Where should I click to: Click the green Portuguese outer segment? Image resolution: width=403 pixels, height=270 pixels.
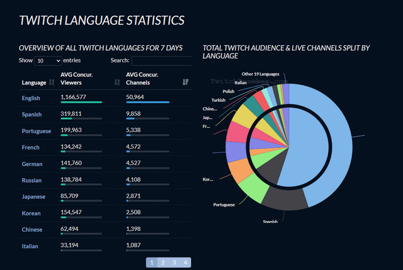click(x=254, y=188)
